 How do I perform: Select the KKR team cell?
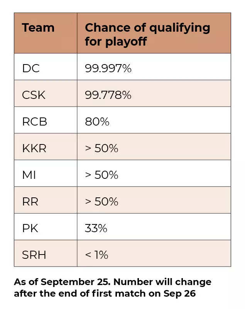pos(34,148)
